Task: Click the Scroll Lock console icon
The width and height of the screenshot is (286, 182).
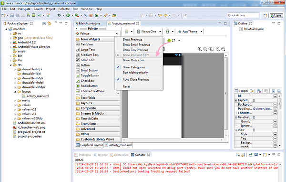Action: coord(243,155)
